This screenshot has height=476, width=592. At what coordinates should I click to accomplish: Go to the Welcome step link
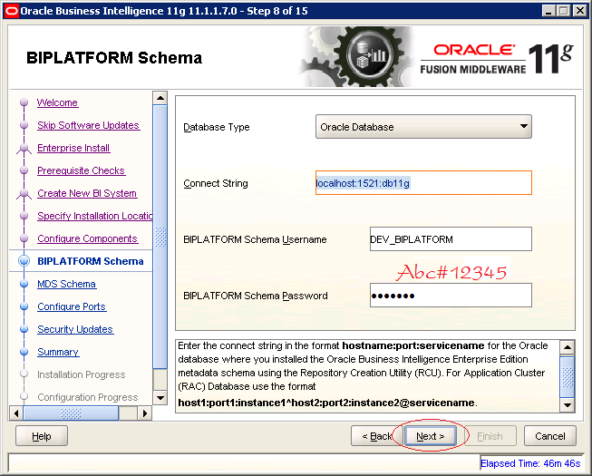click(x=57, y=102)
